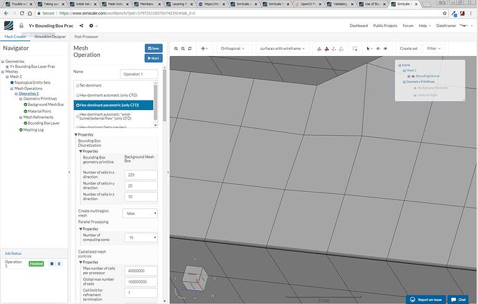Open the cursor selection mode dropdown

[x=369, y=48]
